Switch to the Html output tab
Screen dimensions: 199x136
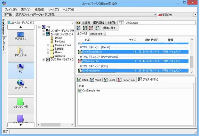(x=82, y=80)
